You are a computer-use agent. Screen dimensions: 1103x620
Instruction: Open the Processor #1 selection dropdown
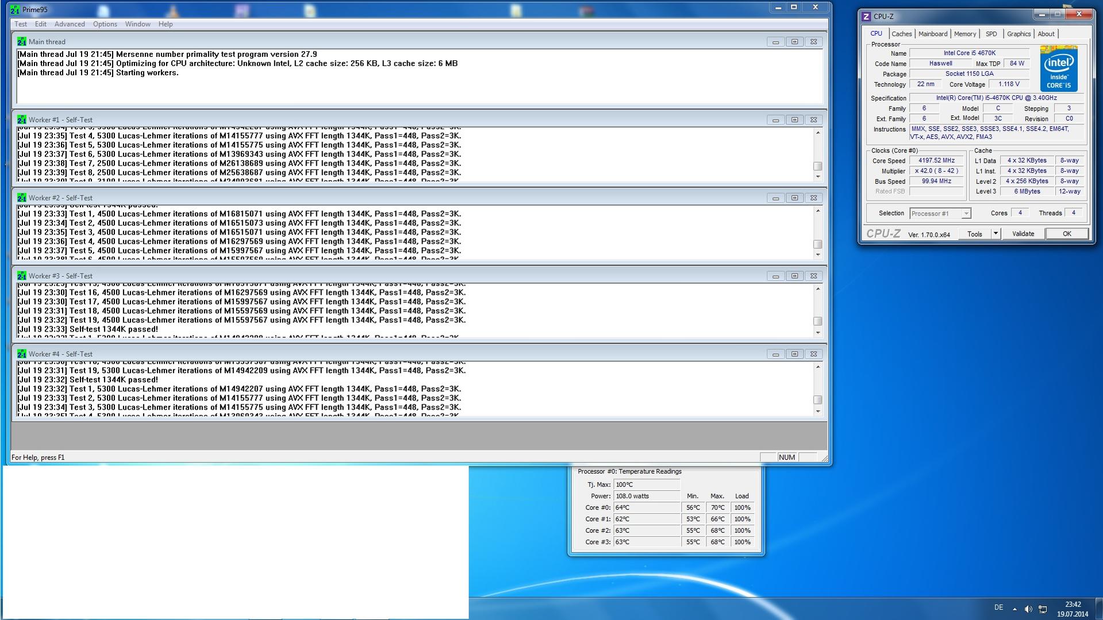pos(940,214)
